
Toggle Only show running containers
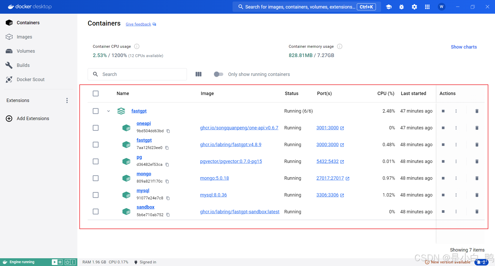(x=219, y=74)
